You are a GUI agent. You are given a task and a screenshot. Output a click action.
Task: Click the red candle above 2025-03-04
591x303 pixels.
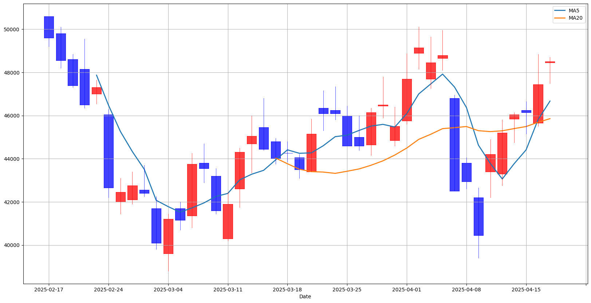click(168, 236)
